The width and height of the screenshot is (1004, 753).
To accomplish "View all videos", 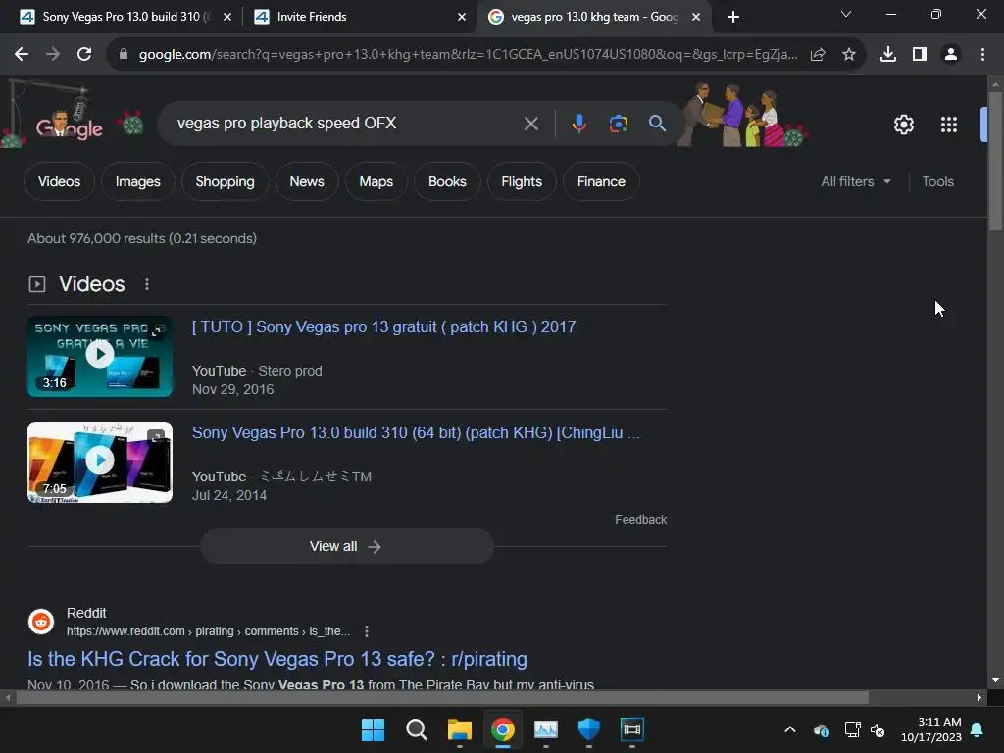I will (x=346, y=546).
